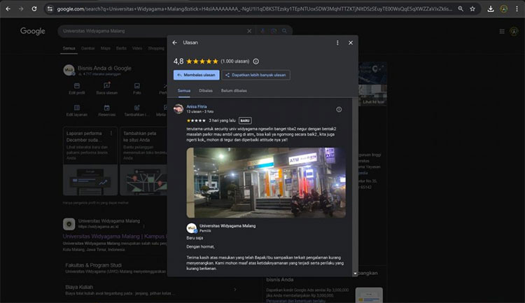Switch to Dibalas tab

(206, 91)
